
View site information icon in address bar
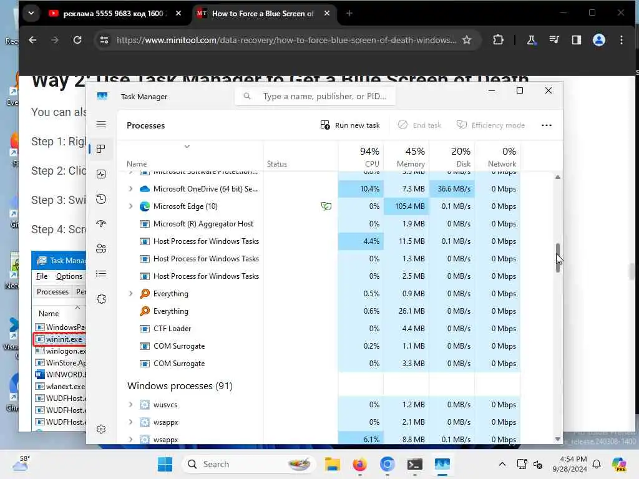click(x=104, y=40)
